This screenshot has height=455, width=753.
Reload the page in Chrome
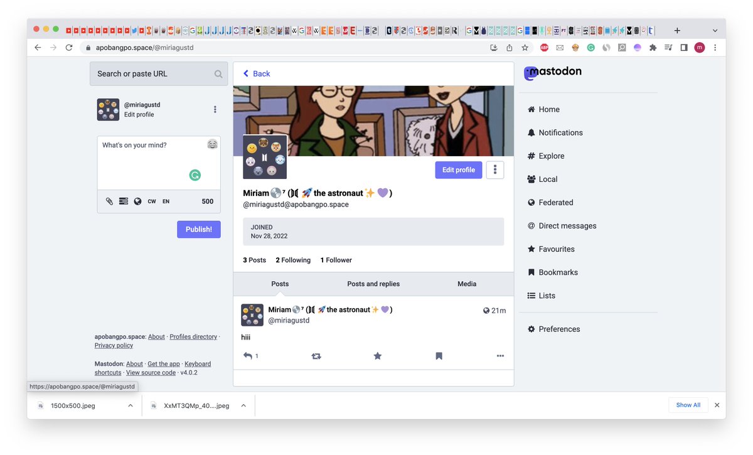click(x=69, y=48)
